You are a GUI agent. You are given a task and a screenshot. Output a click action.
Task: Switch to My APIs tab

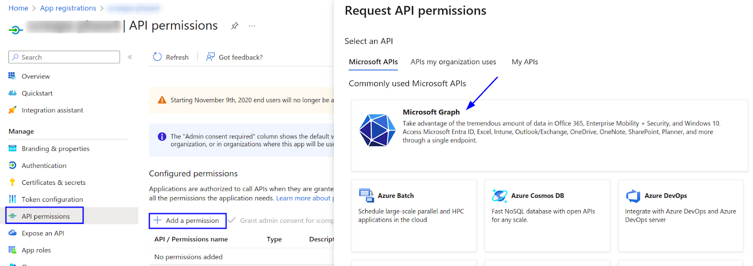point(525,62)
